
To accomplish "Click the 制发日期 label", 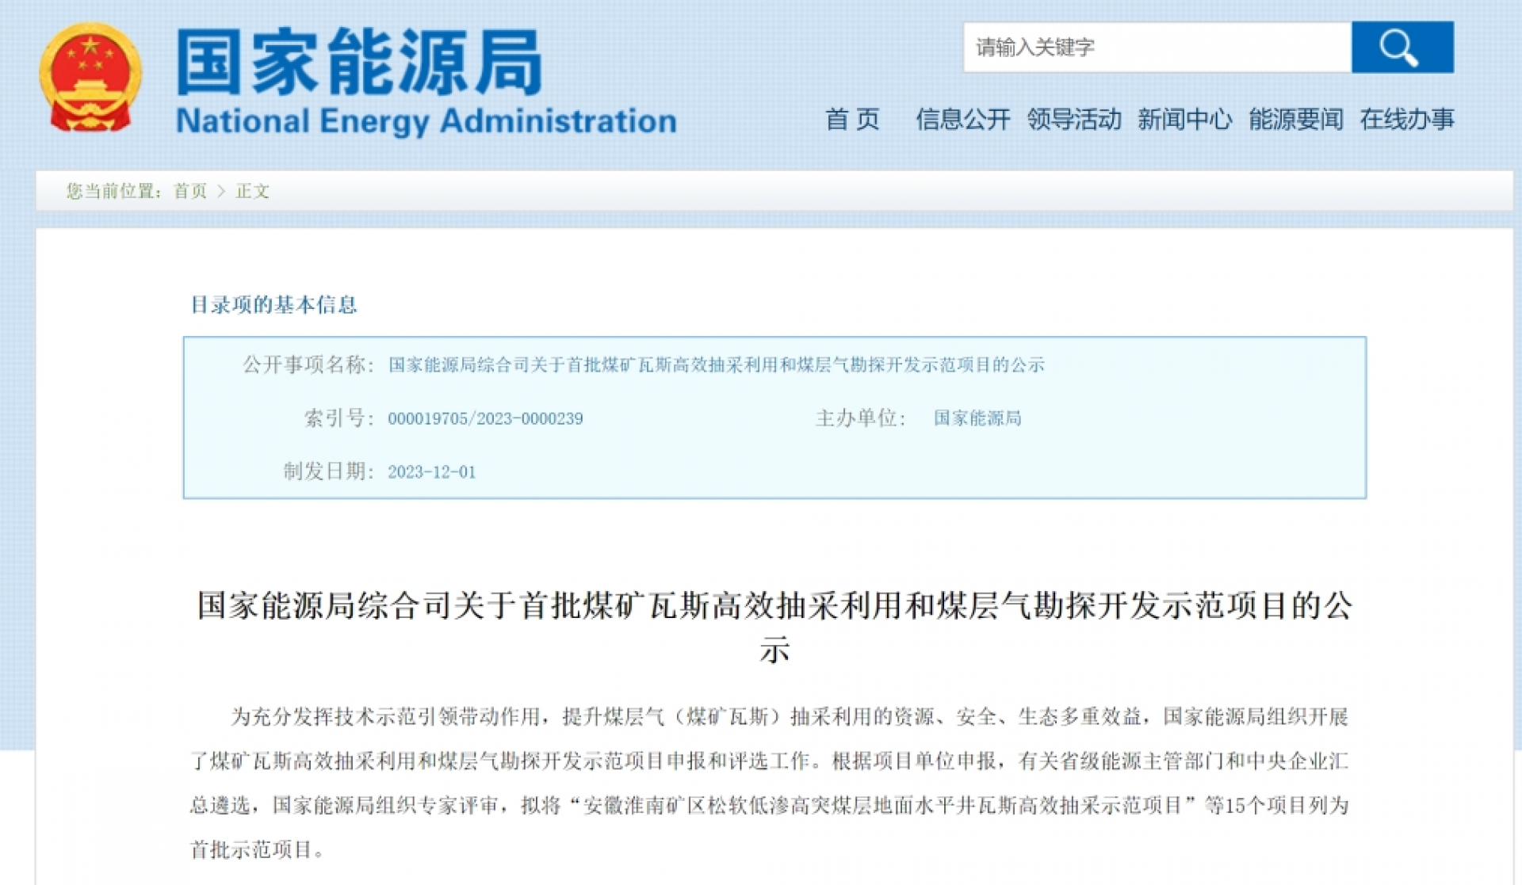I will pos(328,471).
